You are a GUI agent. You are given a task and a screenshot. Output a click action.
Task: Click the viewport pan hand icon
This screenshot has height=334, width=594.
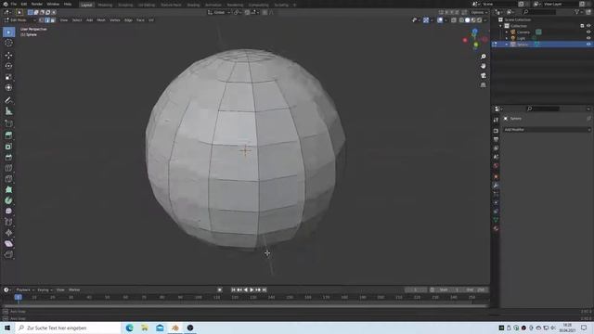(483, 66)
